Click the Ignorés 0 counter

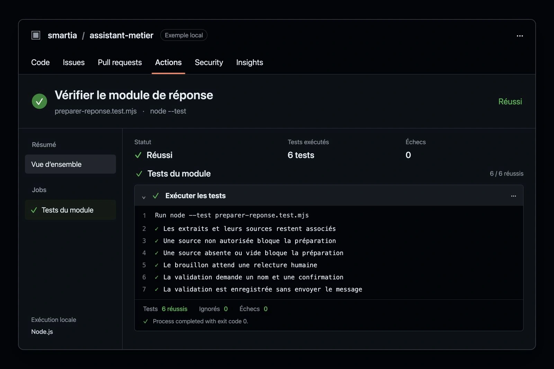pyautogui.click(x=213, y=309)
